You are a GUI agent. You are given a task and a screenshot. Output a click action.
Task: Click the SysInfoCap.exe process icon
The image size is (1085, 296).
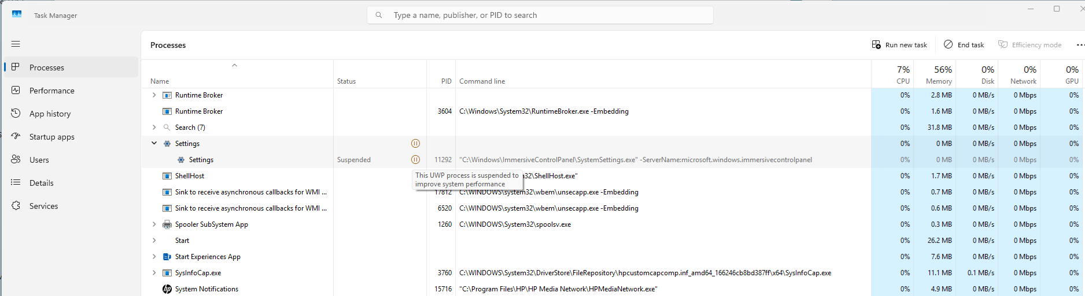167,273
